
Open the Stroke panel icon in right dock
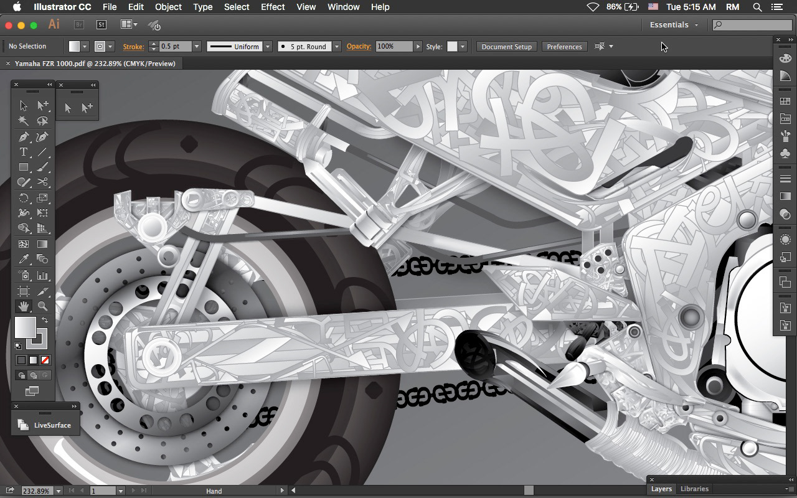[785, 179]
